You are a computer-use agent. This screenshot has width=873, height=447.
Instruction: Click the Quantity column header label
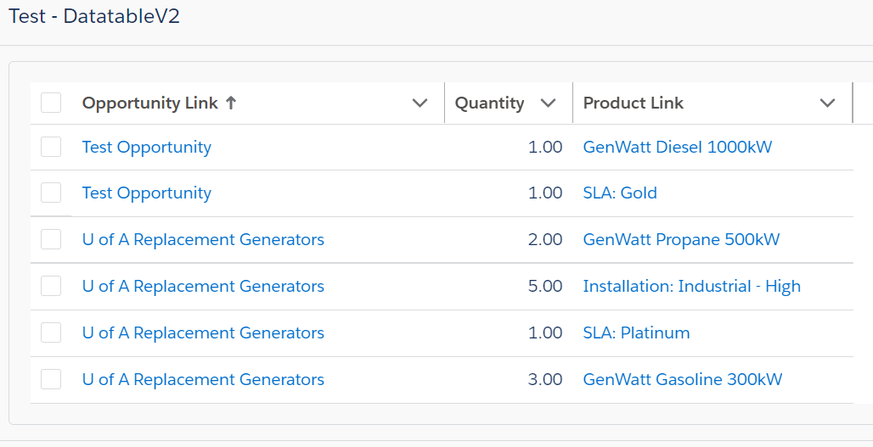click(x=489, y=103)
